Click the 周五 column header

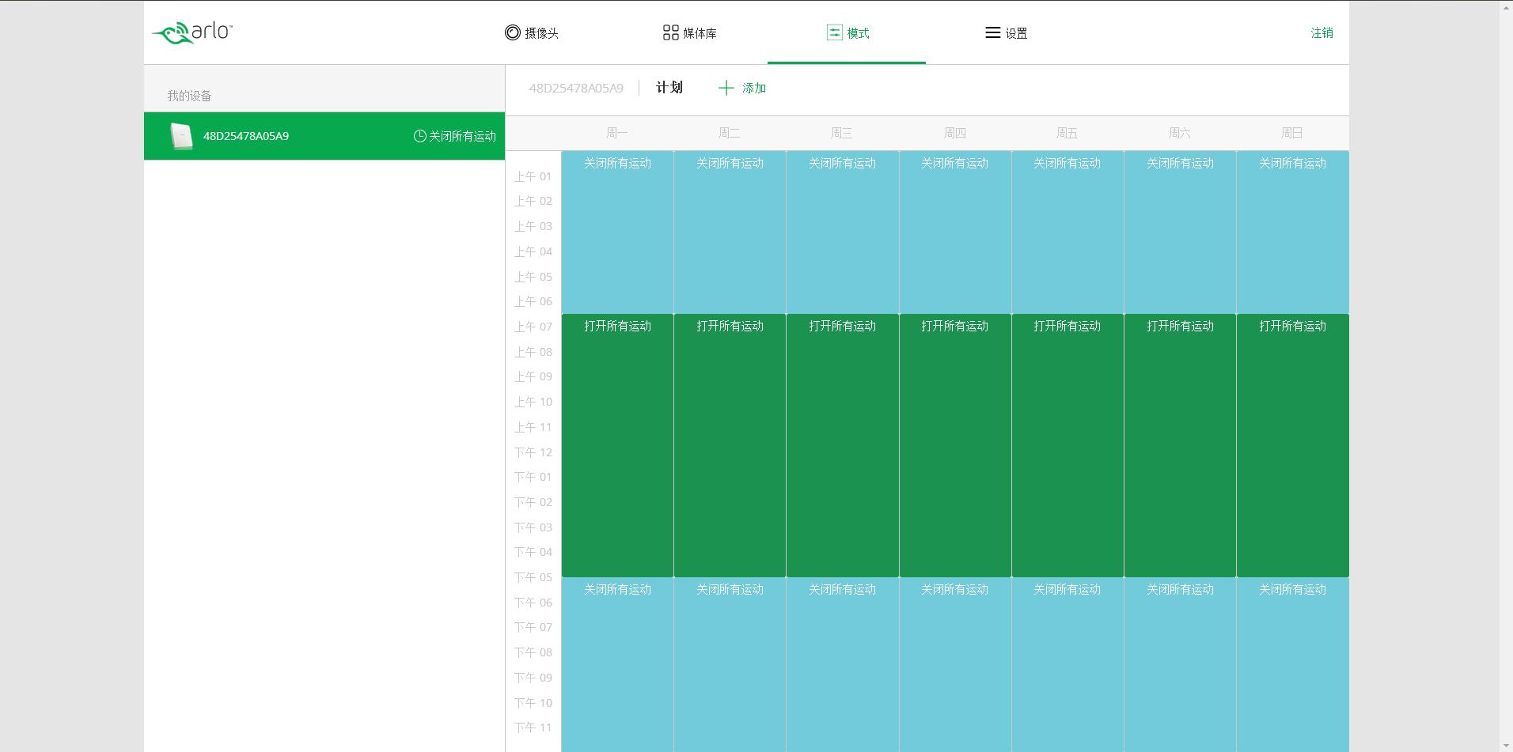tap(1067, 133)
